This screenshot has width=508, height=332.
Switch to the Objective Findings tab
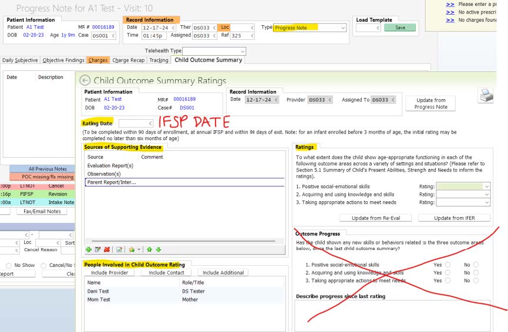tap(63, 60)
